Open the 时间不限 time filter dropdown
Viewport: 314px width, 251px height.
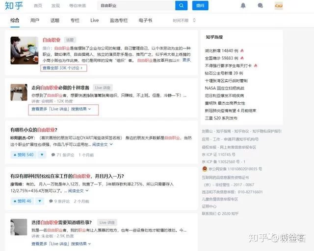(x=184, y=21)
